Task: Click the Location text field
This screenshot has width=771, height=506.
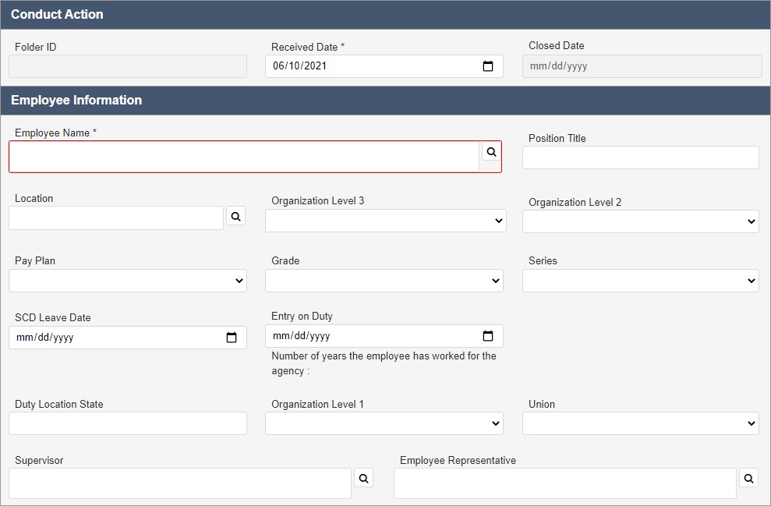Action: click(x=116, y=218)
